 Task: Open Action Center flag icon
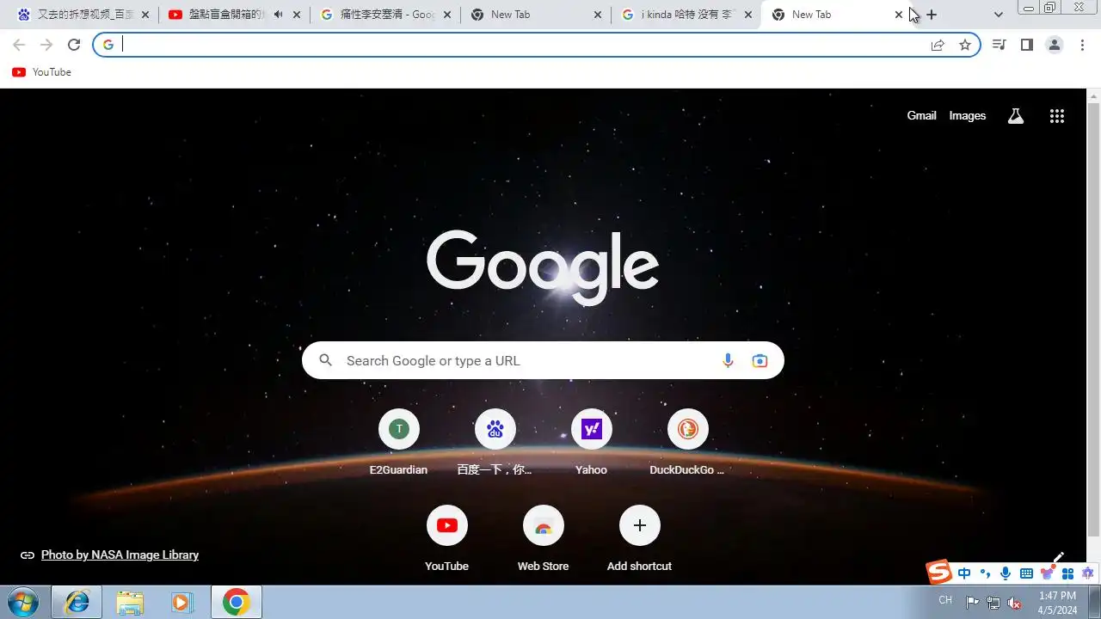click(972, 603)
